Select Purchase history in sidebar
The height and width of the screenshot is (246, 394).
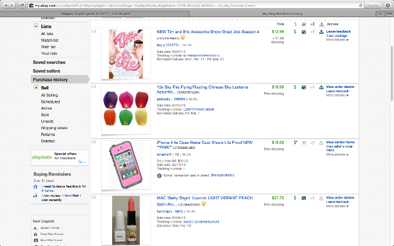tap(60, 79)
